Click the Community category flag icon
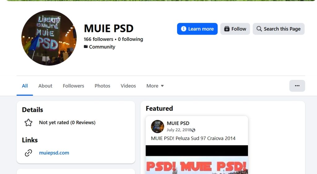317x174 pixels. click(x=86, y=47)
